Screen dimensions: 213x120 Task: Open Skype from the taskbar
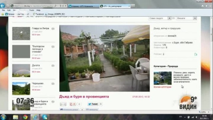[x=45, y=117]
